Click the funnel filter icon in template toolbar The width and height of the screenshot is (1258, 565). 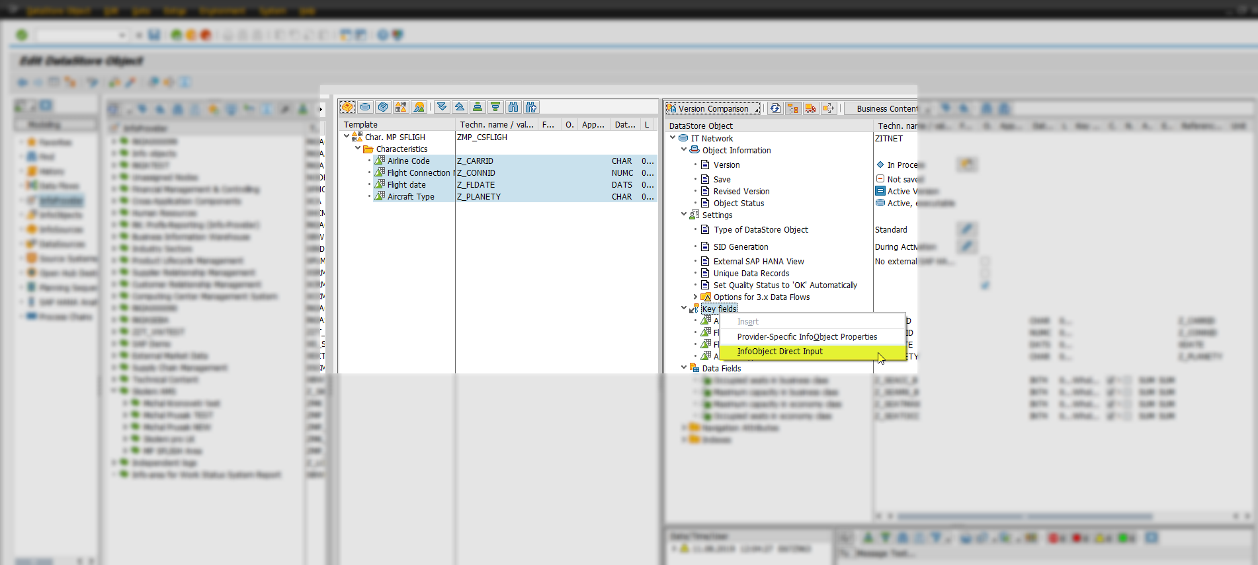click(x=495, y=107)
